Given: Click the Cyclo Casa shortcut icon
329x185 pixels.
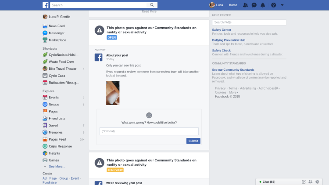Looking at the screenshot, I should coord(45,76).
